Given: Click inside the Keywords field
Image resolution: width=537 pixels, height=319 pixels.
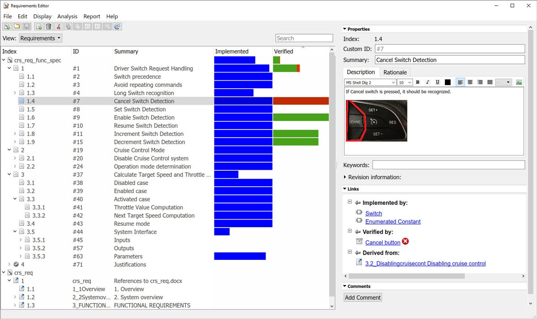Looking at the screenshot, I should (447, 165).
